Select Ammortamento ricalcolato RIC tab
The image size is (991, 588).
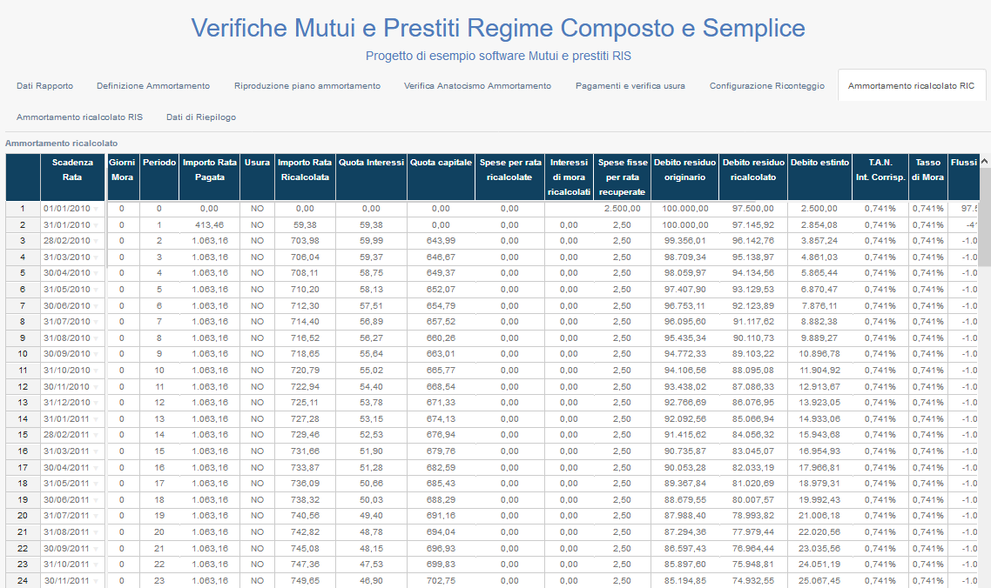[x=912, y=85]
